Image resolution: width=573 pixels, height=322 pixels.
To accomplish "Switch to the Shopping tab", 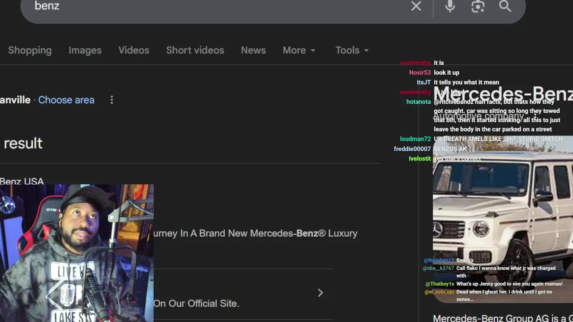I will tap(30, 50).
